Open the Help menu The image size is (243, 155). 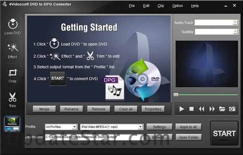pos(195,6)
